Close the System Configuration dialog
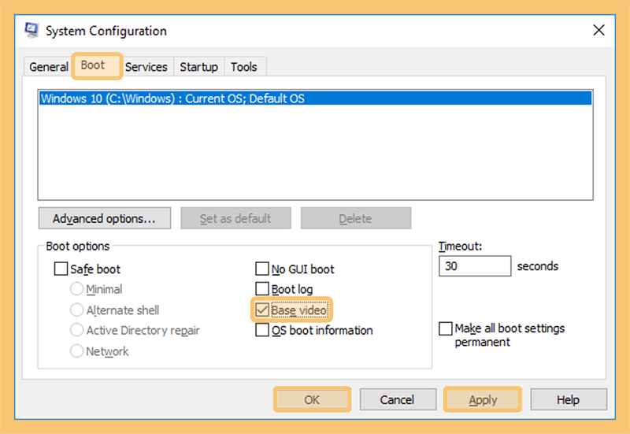The width and height of the screenshot is (630, 434). (x=598, y=30)
